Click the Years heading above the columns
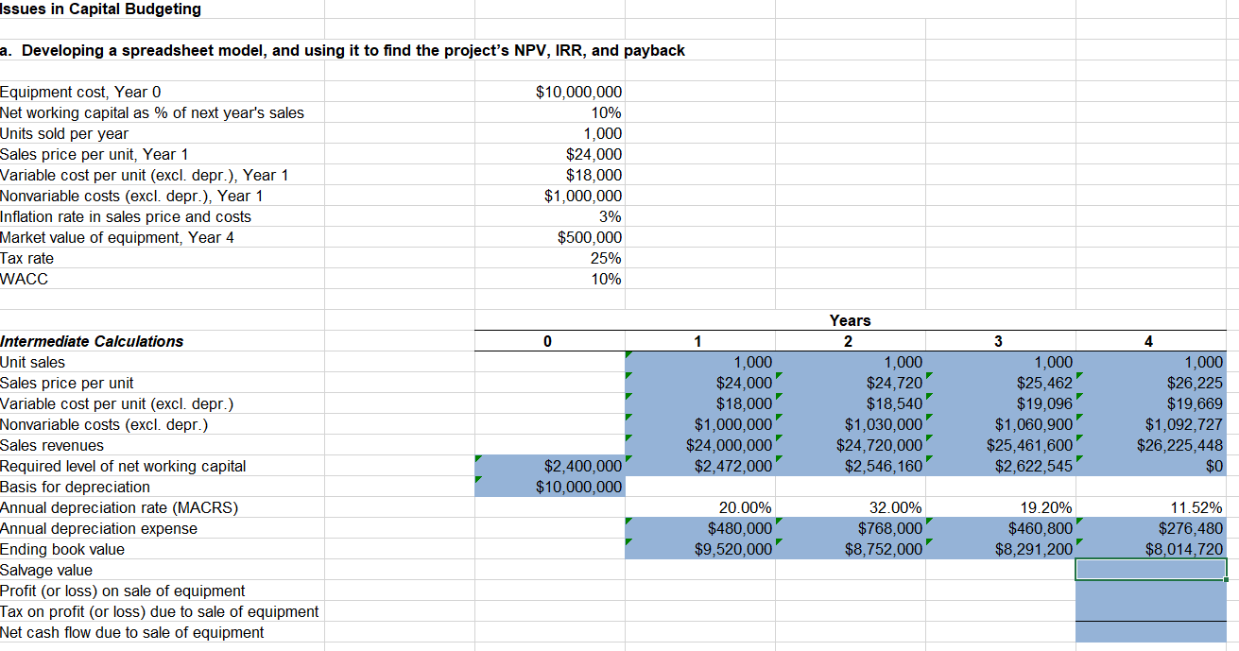This screenshot has width=1239, height=651. [849, 320]
